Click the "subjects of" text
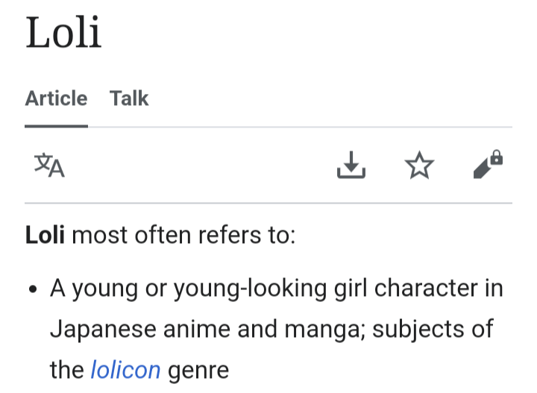The image size is (537, 393). point(431,329)
